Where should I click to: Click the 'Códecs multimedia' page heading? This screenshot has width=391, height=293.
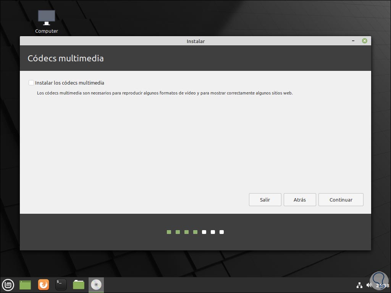tap(66, 58)
